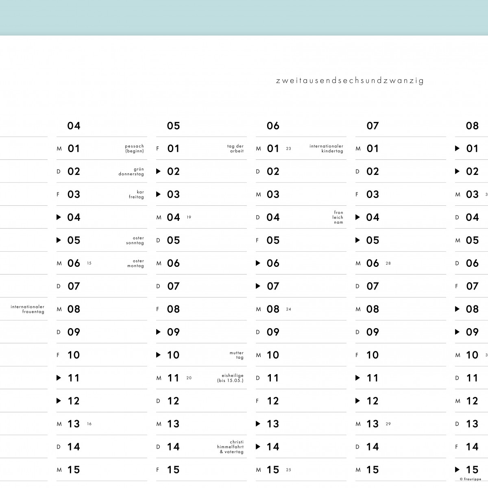Select 'christi himmelfahrt & vatertag' label

point(230,447)
